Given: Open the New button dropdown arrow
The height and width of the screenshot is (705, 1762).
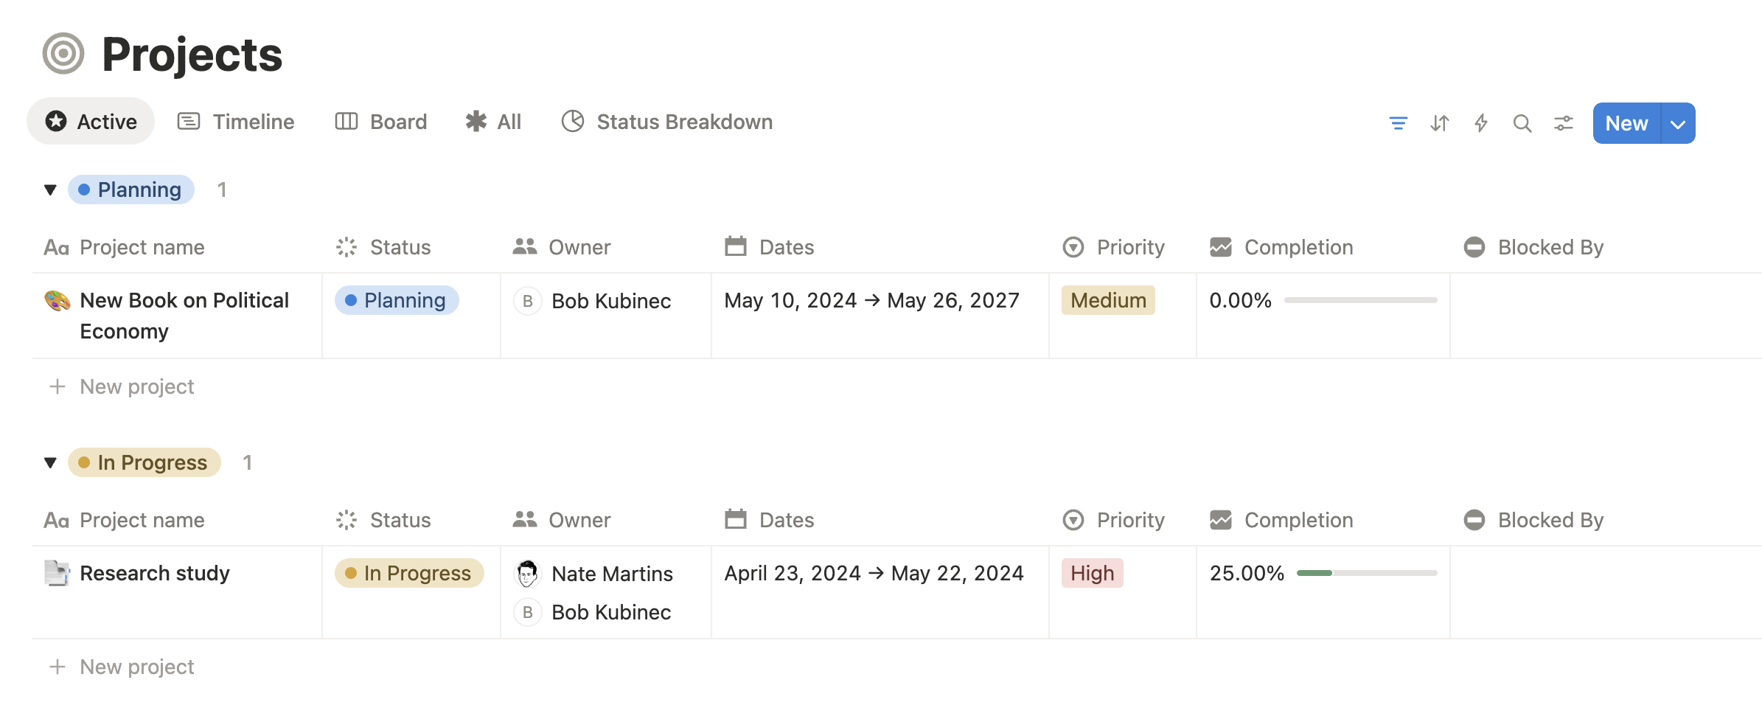Looking at the screenshot, I should click(1678, 124).
